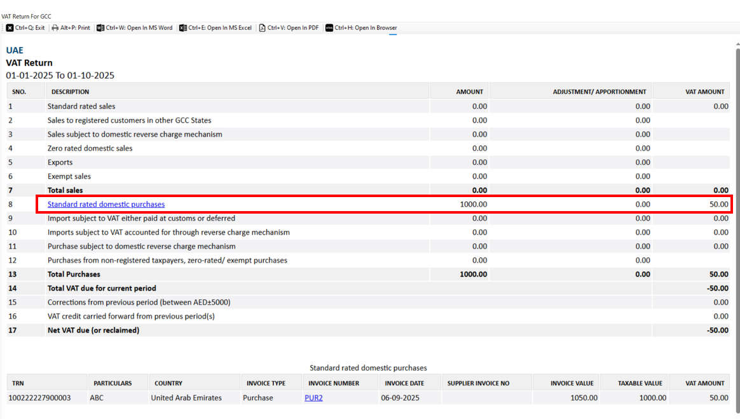Select Corrections from previous period row
This screenshot has width=740, height=419.
[x=369, y=303]
